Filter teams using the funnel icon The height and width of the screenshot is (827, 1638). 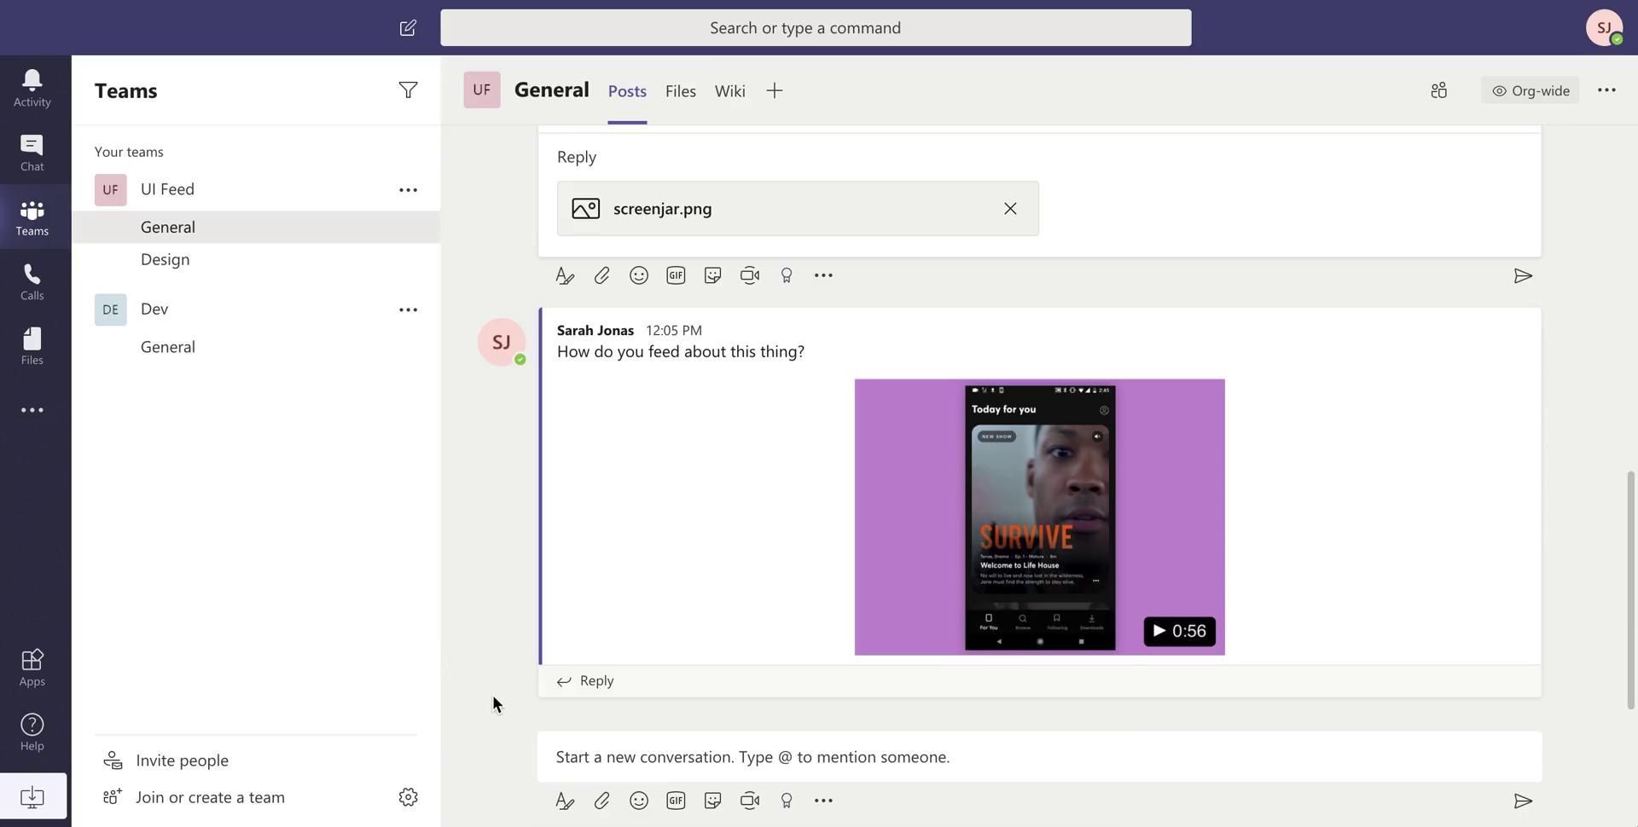coord(408,90)
